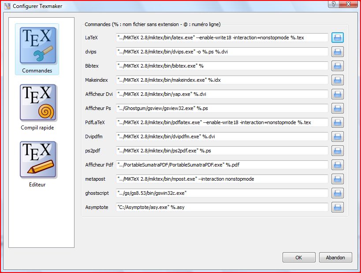Viewport: 361px width, 273px height.
Task: Click the ps2pdf row label
Action: (93, 151)
